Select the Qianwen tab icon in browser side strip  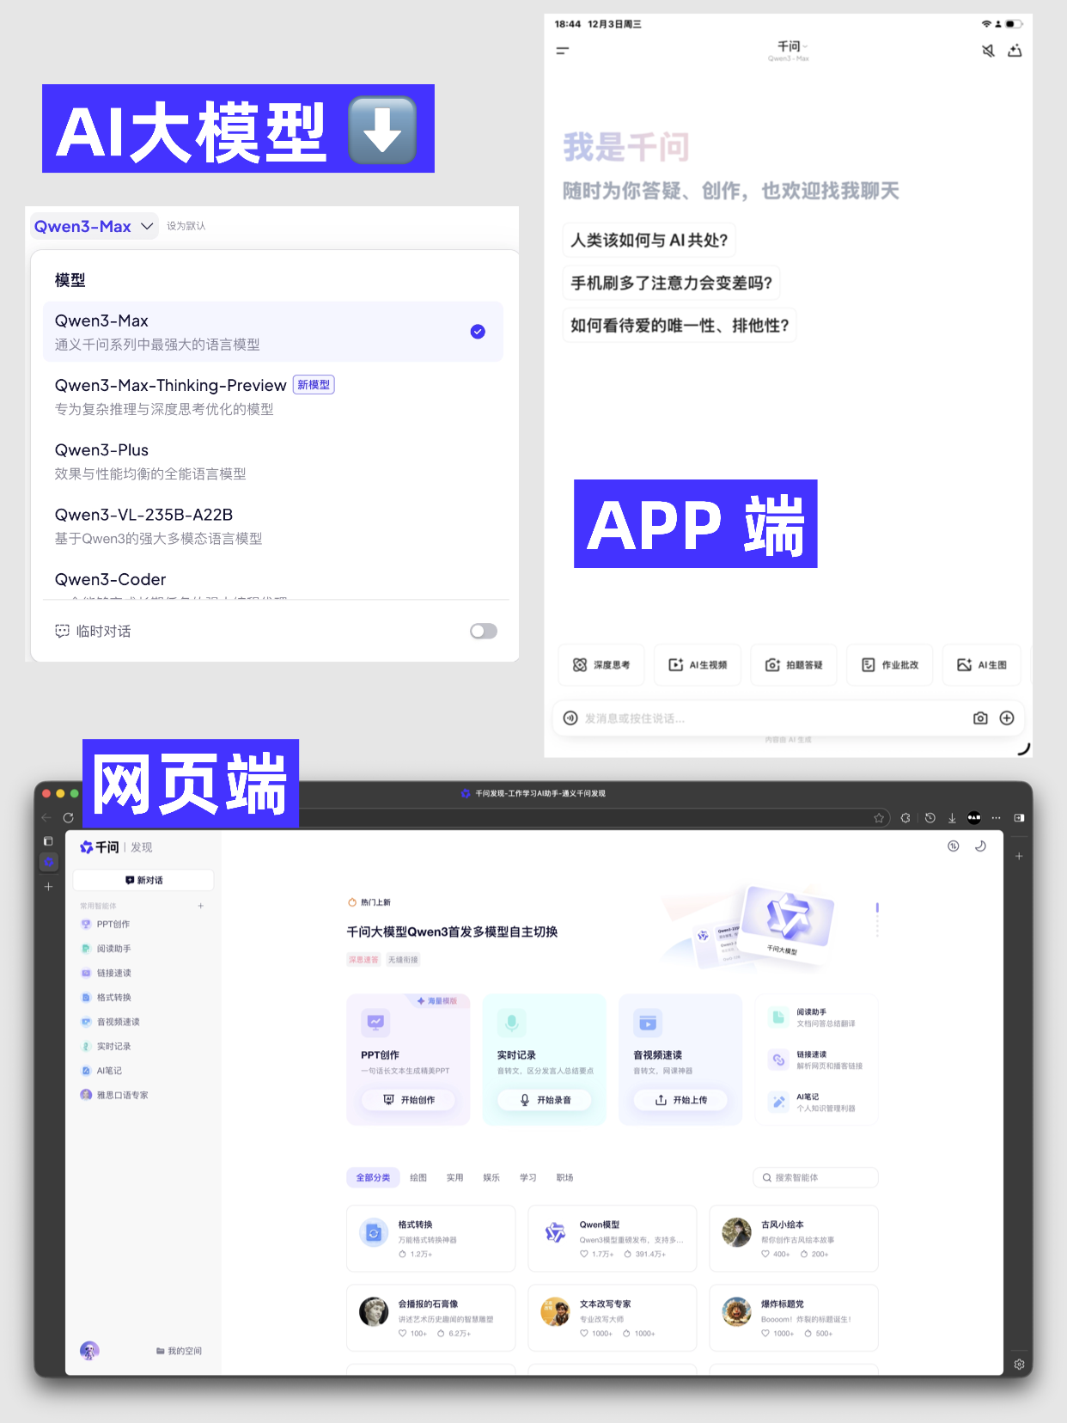[49, 862]
